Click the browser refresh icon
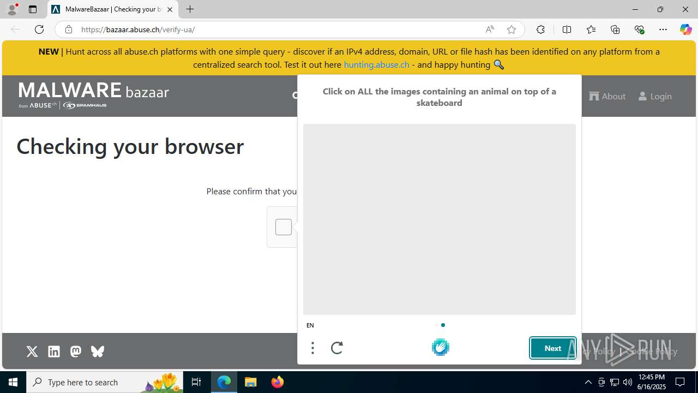Screen dimensions: 698x393 (x=39, y=29)
